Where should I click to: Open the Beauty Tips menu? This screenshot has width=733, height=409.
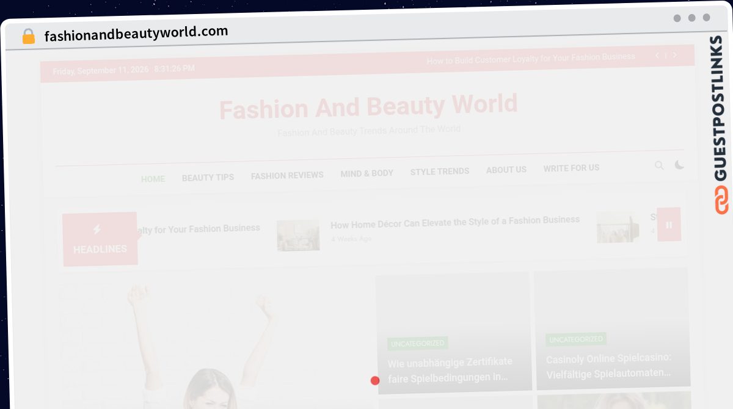(x=208, y=177)
